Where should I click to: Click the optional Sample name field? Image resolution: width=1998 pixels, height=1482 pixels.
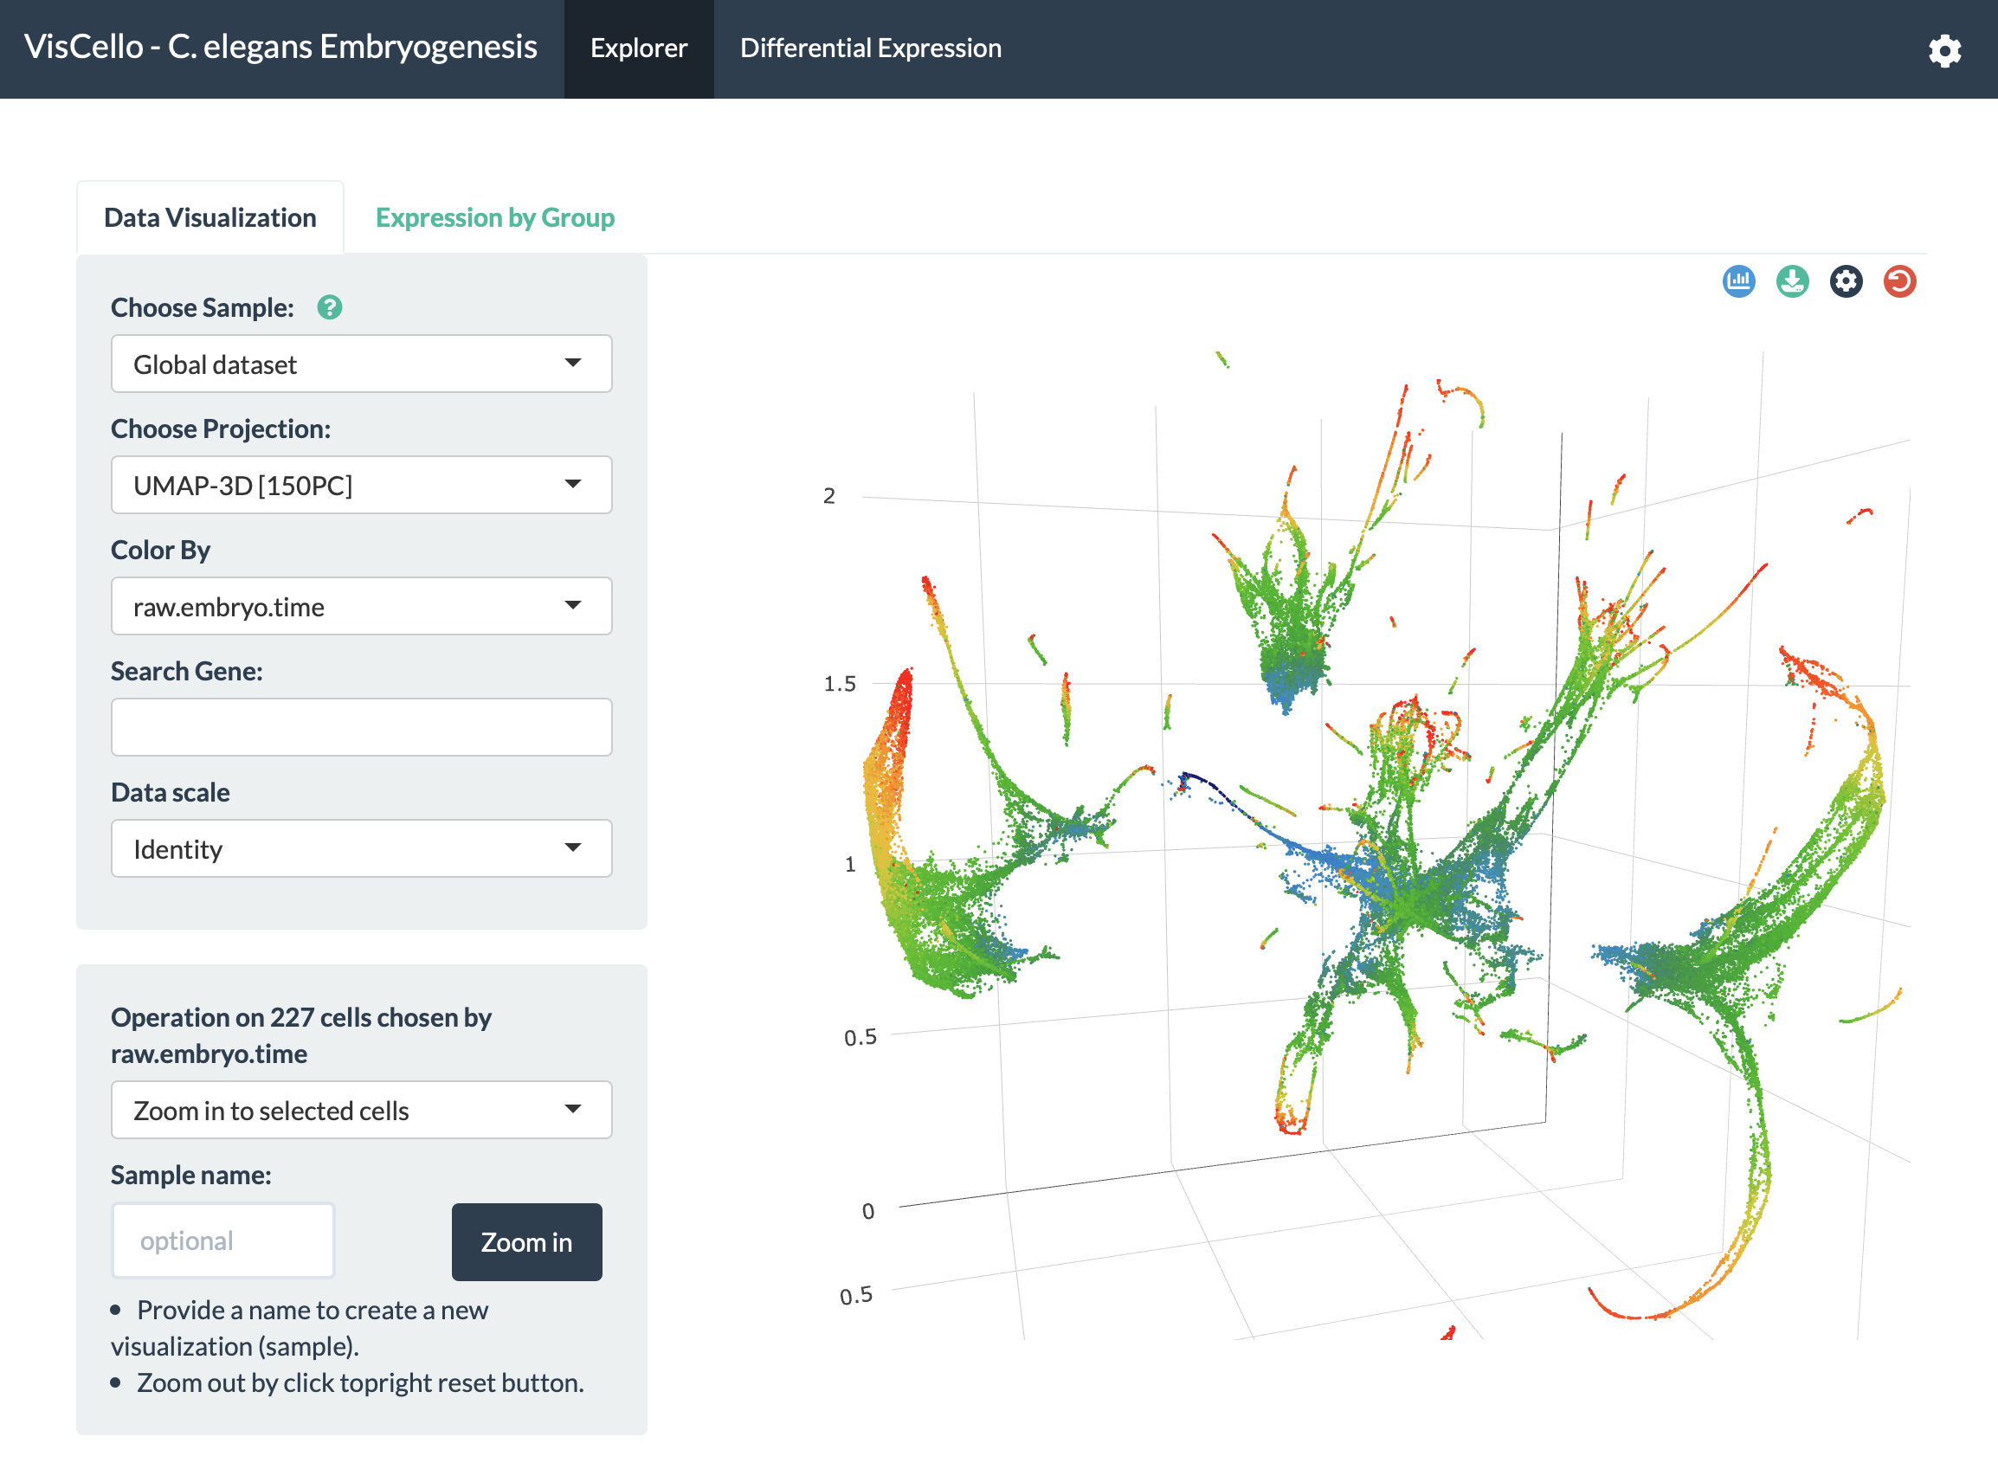(x=222, y=1240)
